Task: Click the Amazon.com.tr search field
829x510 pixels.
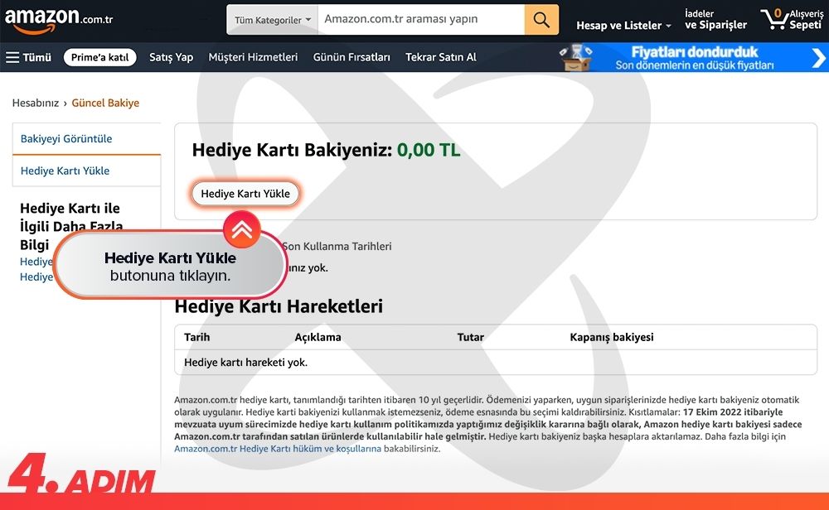Action: click(x=421, y=20)
